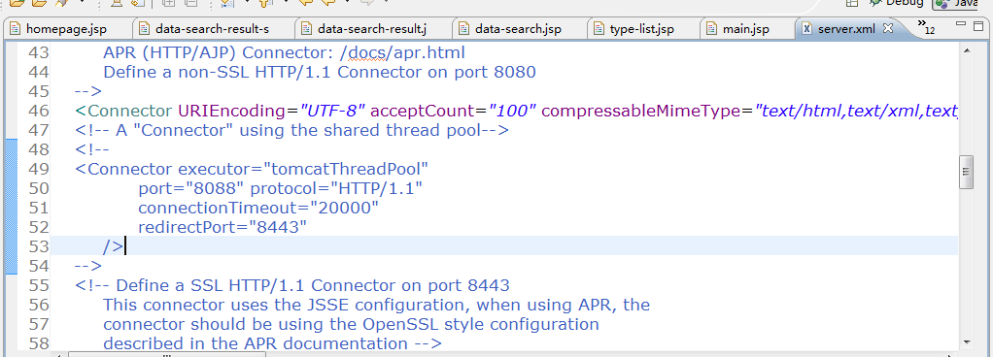The height and width of the screenshot is (357, 993).
Task: Click the "UTF-8" attribute value
Action: point(332,112)
